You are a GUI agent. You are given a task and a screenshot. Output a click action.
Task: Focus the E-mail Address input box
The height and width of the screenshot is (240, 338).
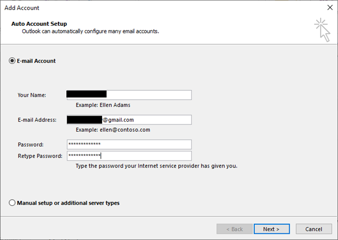tap(148, 119)
